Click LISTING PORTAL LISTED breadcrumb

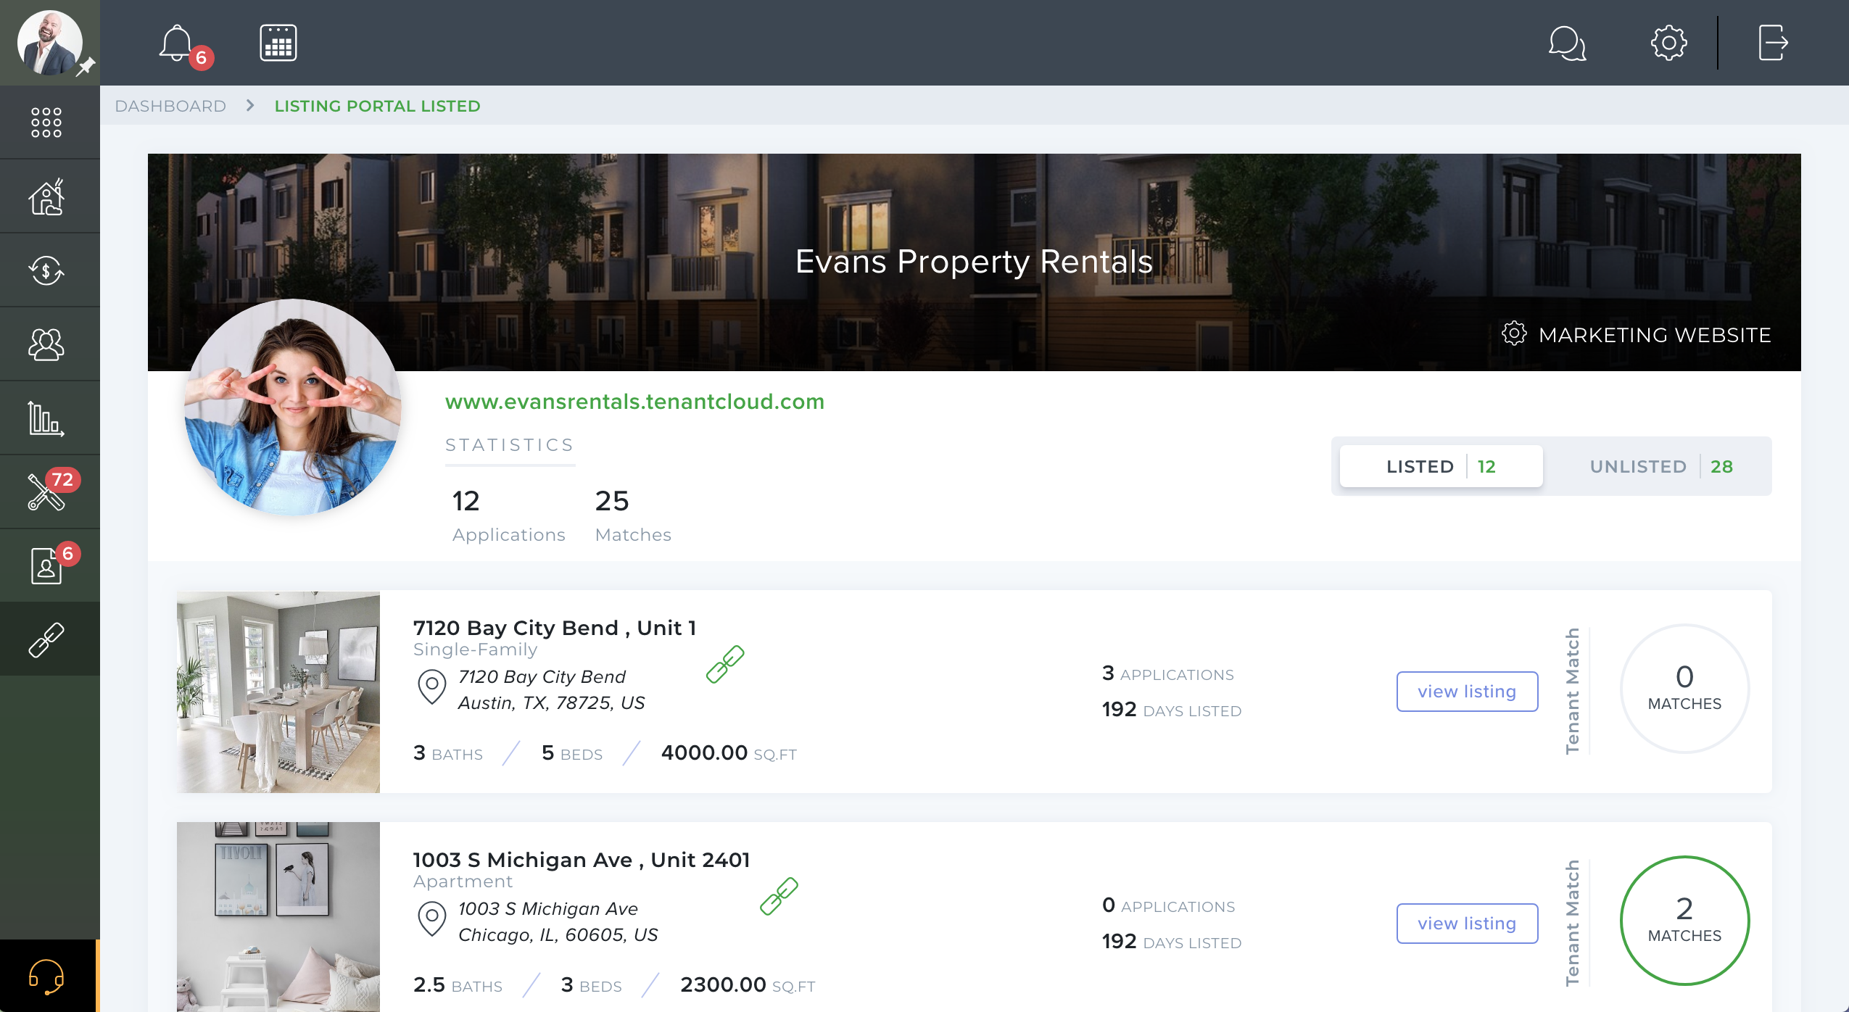[x=377, y=106]
